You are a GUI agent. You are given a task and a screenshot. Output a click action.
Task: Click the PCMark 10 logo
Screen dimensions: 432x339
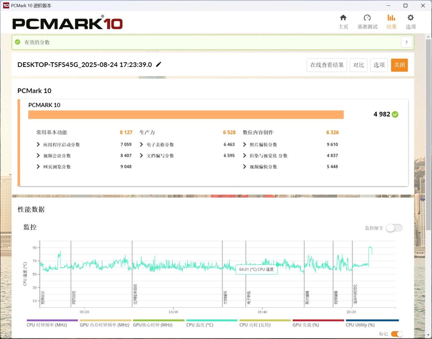pos(67,23)
